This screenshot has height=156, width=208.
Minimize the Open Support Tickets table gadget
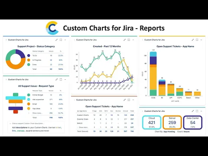[124, 100]
